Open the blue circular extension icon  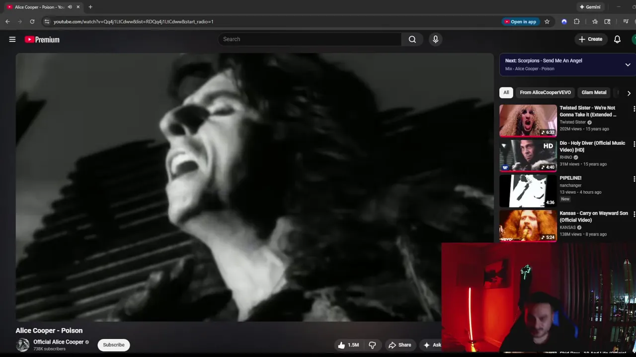(564, 22)
